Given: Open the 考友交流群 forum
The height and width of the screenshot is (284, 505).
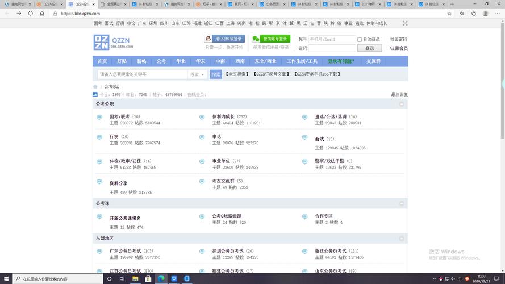Looking at the screenshot, I should pos(223,181).
